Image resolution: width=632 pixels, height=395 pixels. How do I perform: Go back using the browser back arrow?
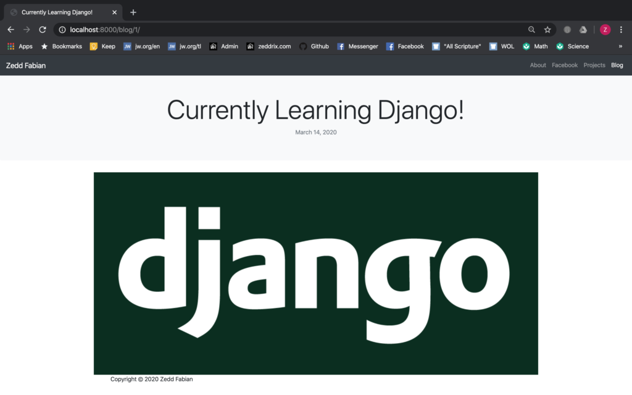click(x=11, y=30)
